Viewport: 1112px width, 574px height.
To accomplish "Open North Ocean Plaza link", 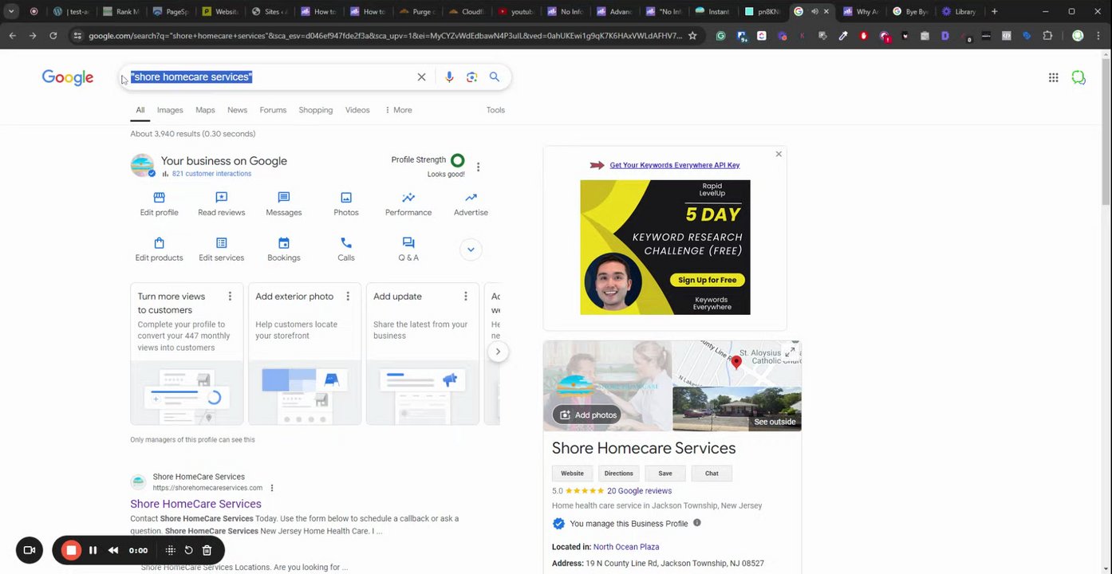I will pos(626,547).
